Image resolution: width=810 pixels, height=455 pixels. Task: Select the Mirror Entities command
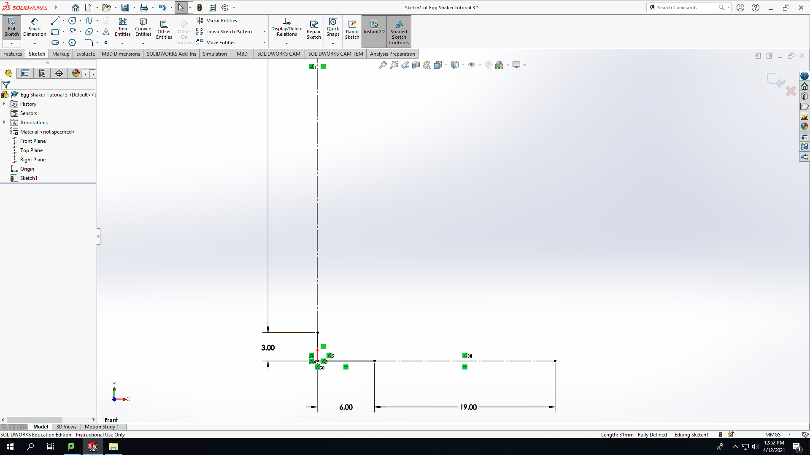pos(217,21)
